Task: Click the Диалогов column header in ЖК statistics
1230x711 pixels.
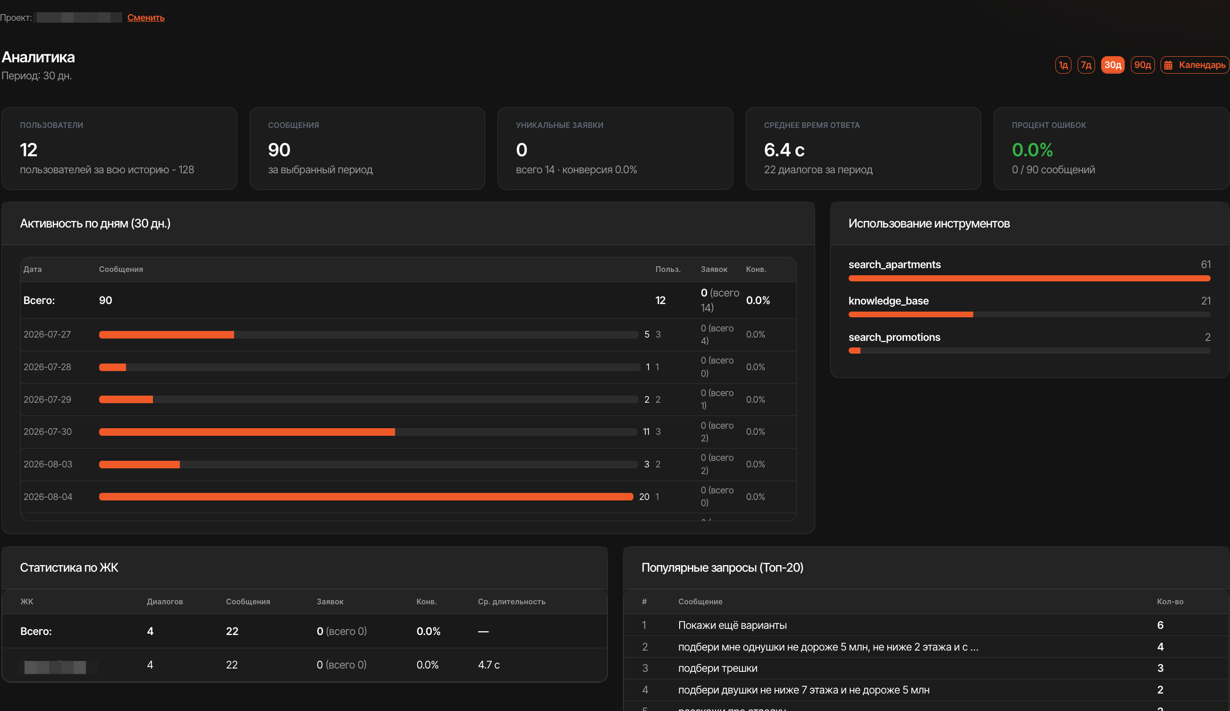Action: (x=165, y=601)
